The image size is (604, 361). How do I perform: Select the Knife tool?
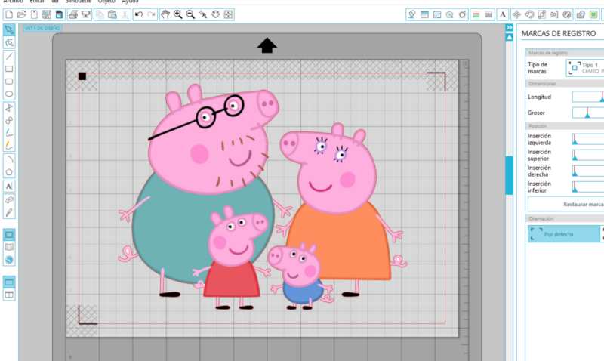[9, 212]
